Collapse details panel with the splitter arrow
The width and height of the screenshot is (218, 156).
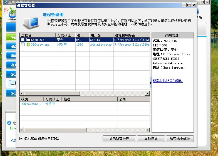click(x=151, y=83)
